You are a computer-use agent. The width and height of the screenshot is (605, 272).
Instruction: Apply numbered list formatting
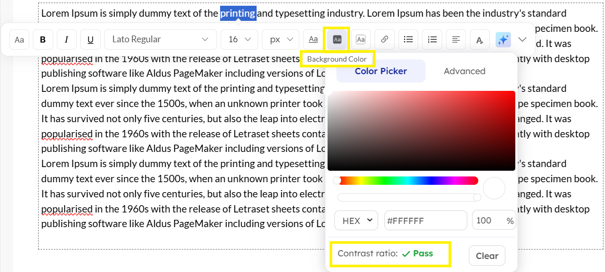pos(432,39)
